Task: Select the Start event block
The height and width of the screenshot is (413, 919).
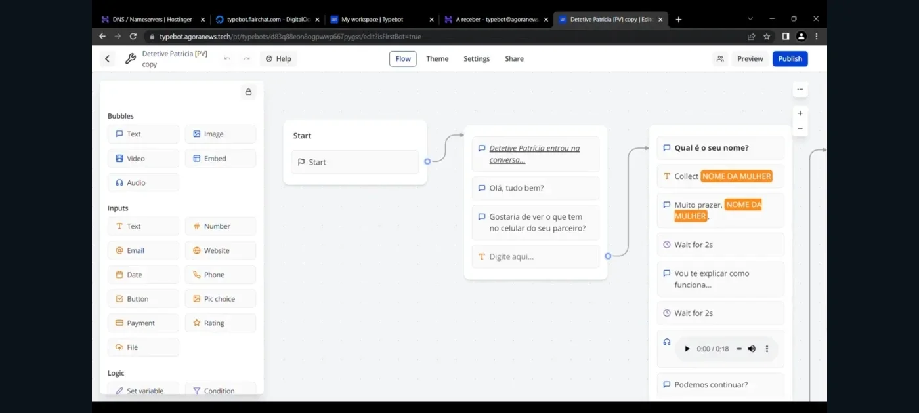Action: (355, 162)
